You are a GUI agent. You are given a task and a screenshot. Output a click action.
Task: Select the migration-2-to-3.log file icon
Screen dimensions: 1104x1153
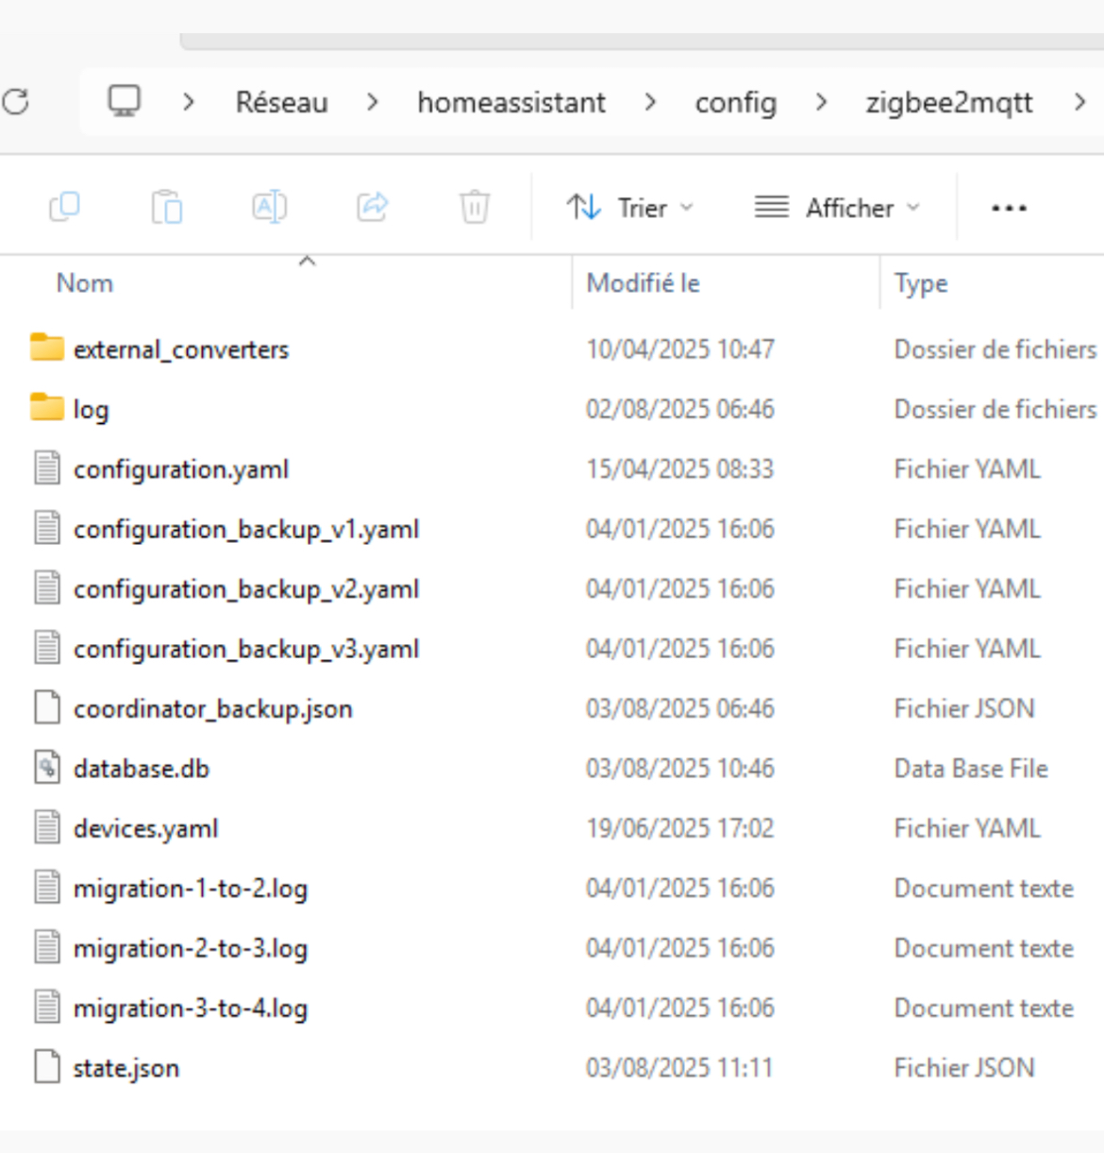pyautogui.click(x=47, y=946)
